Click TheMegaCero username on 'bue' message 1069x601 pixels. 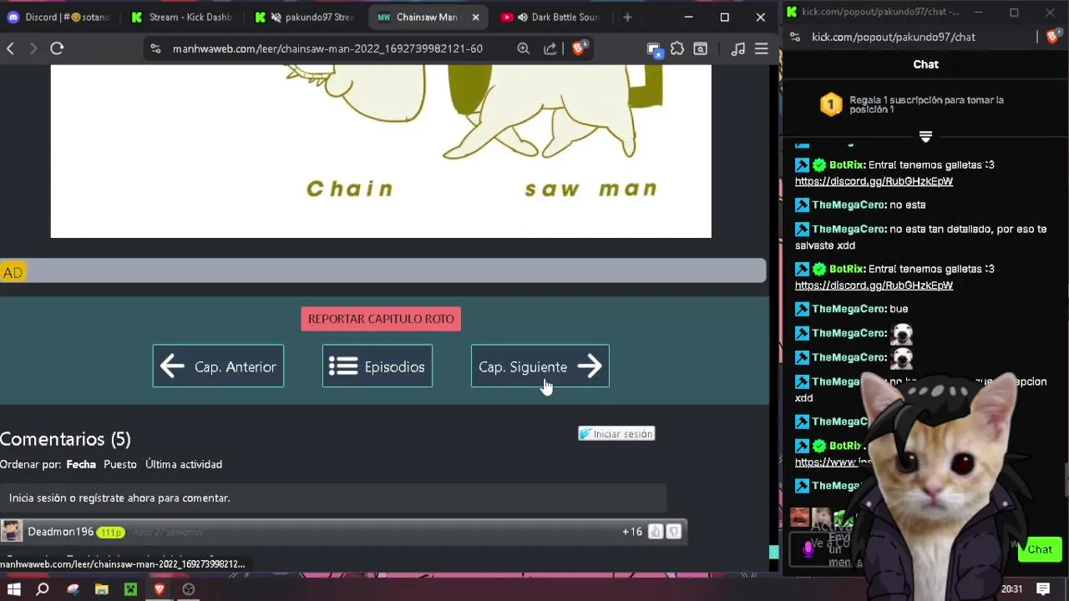pyautogui.click(x=849, y=309)
